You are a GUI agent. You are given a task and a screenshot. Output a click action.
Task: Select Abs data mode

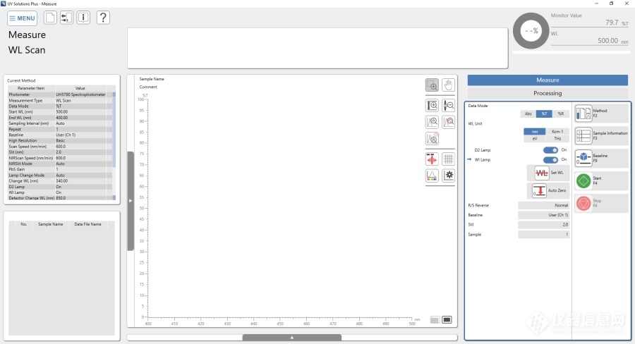click(x=528, y=113)
